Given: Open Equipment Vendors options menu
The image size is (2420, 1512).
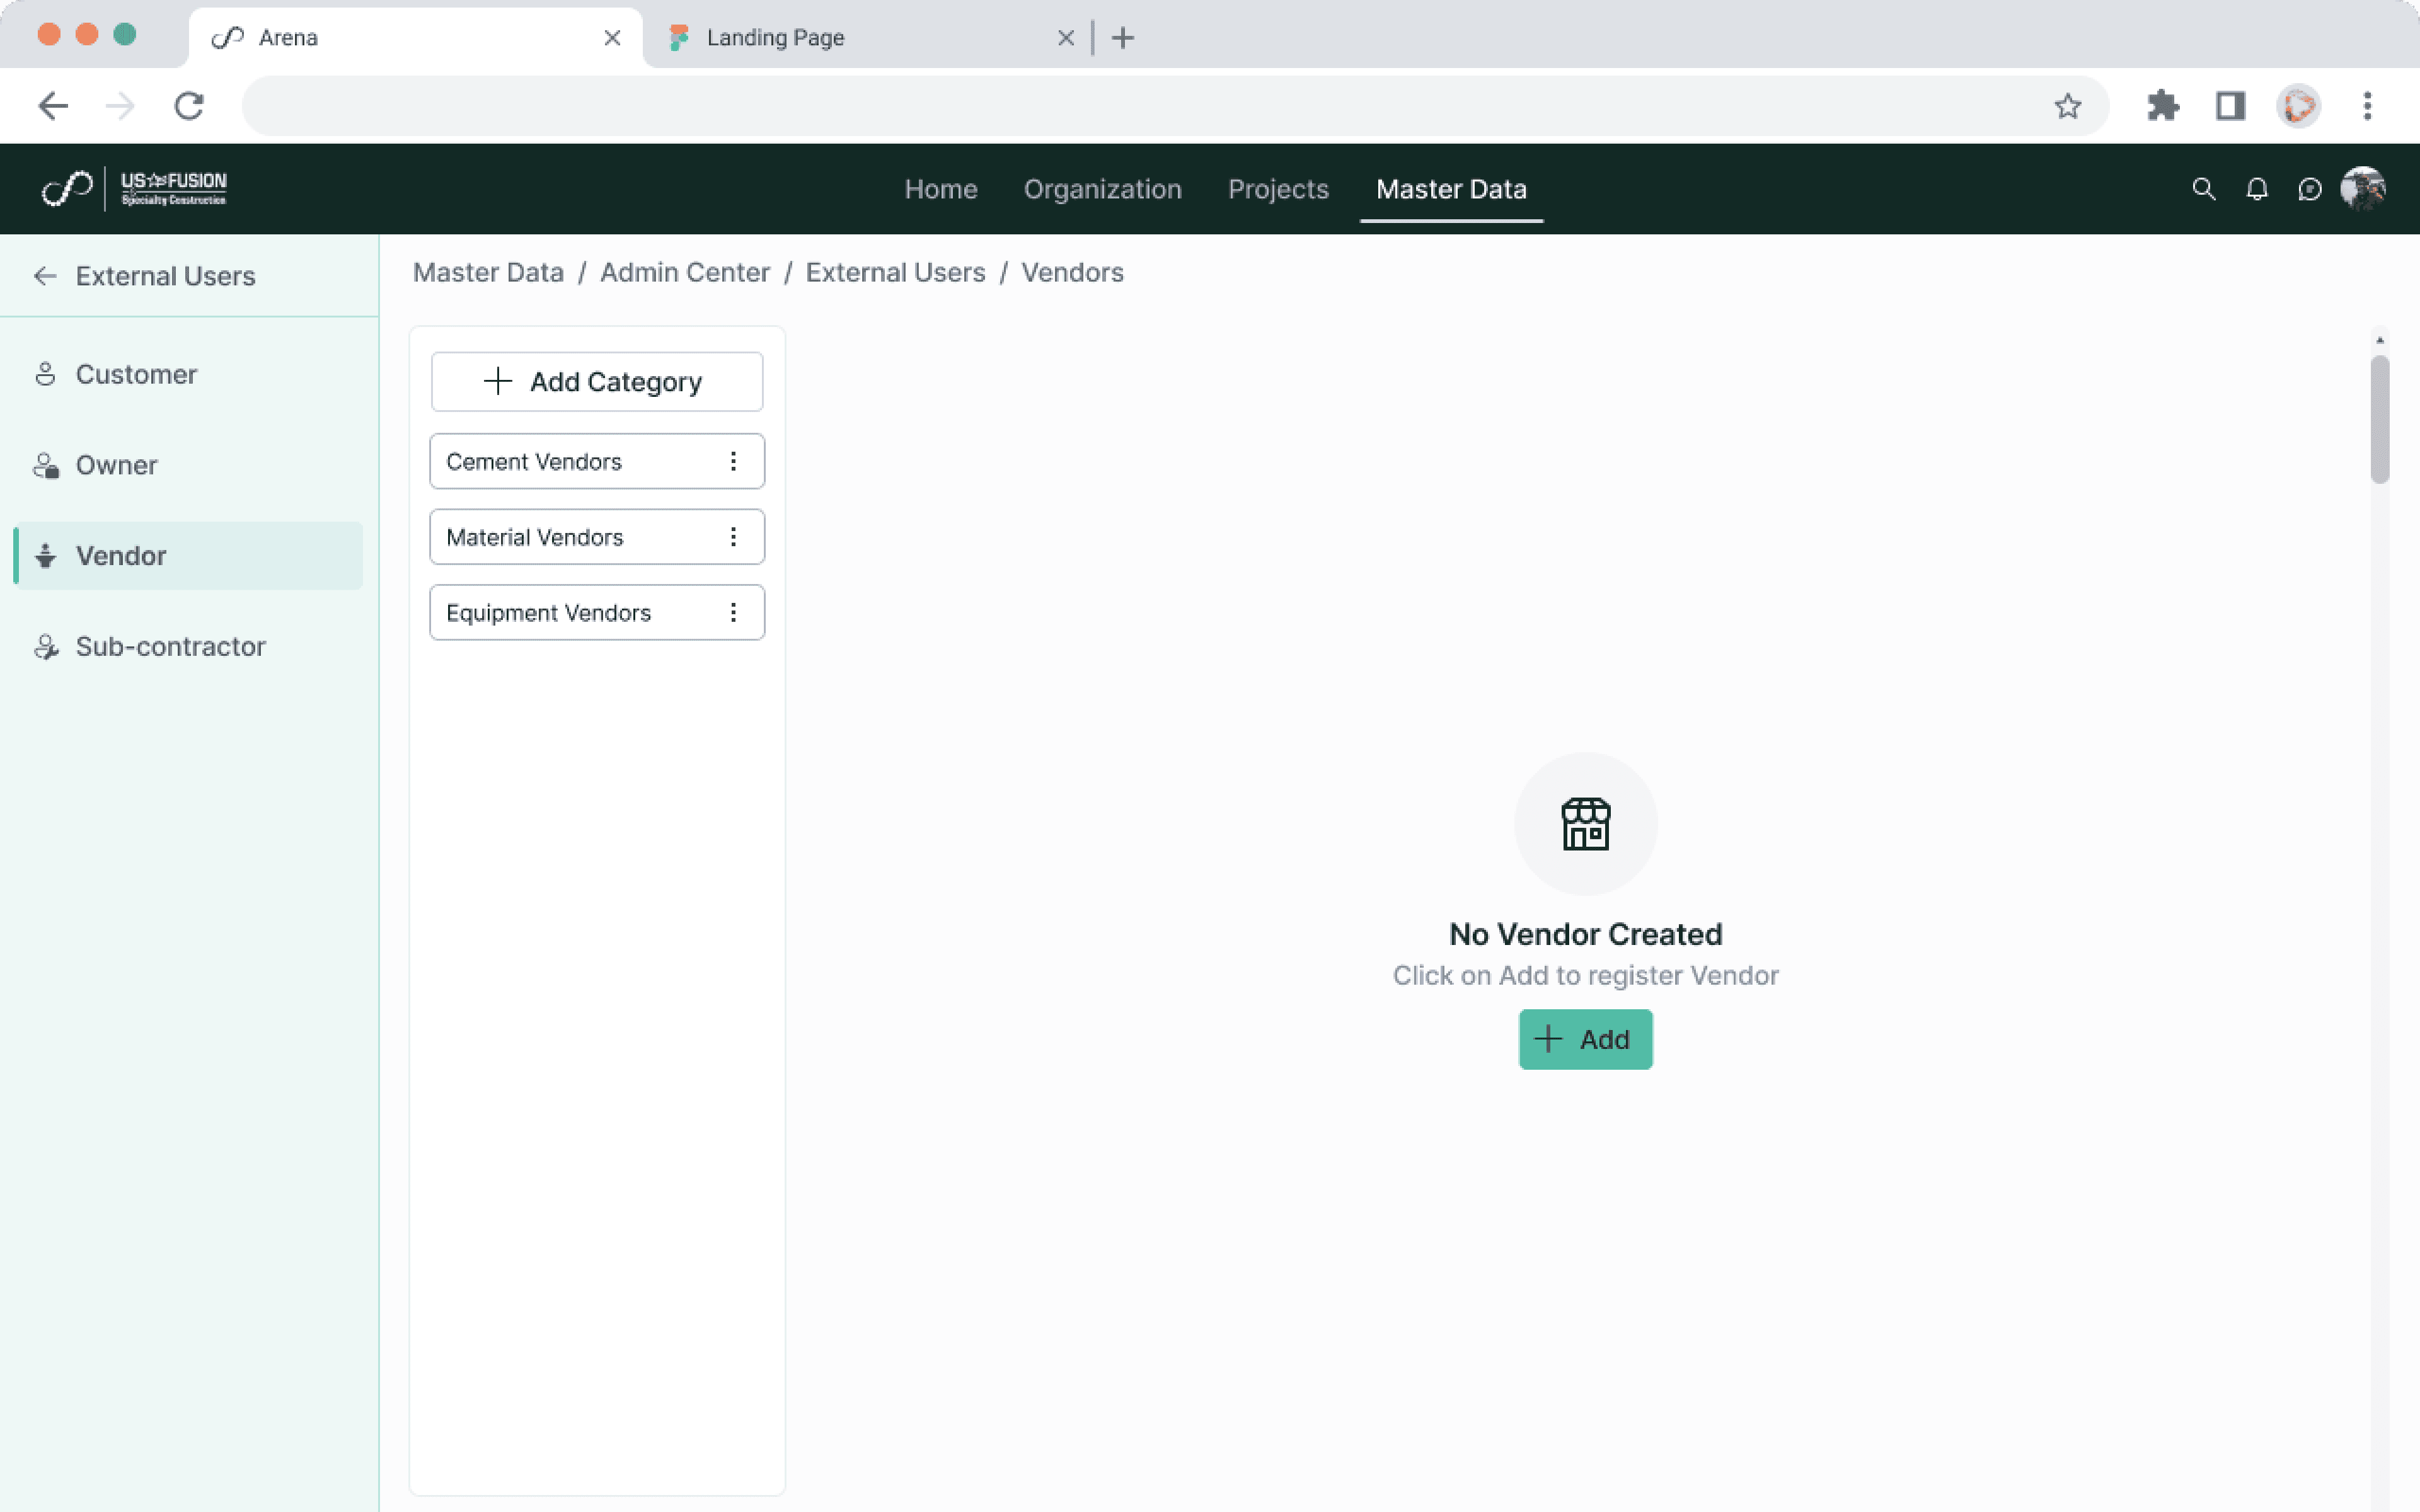Looking at the screenshot, I should (733, 612).
